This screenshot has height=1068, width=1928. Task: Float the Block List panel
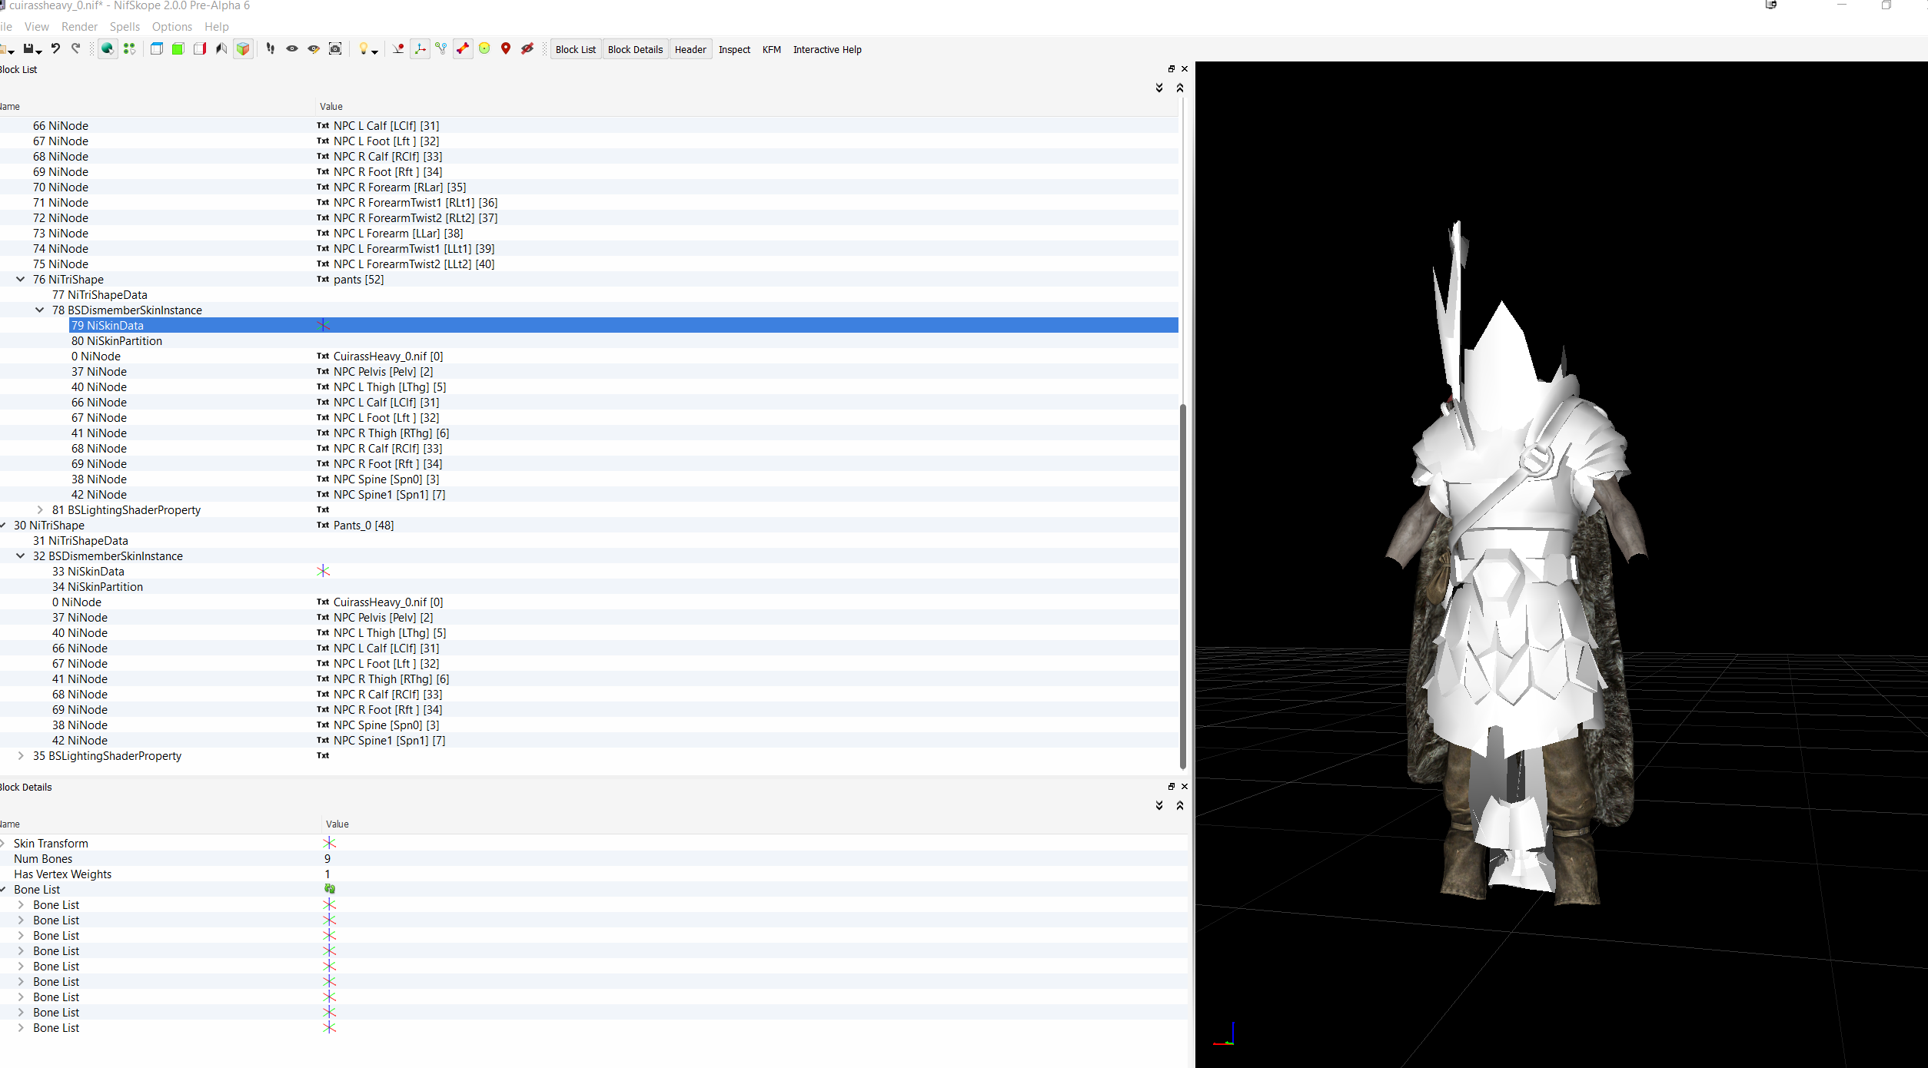point(1172,69)
